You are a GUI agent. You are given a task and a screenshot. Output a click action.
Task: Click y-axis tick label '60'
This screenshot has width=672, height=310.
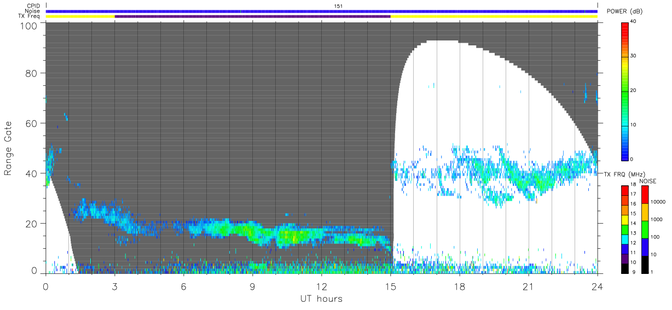(31, 124)
